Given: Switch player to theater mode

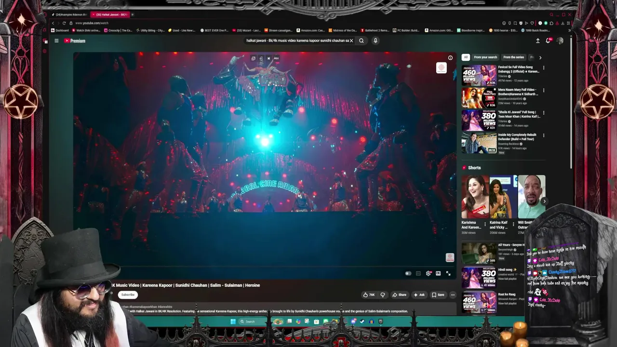Looking at the screenshot, I should [438, 273].
